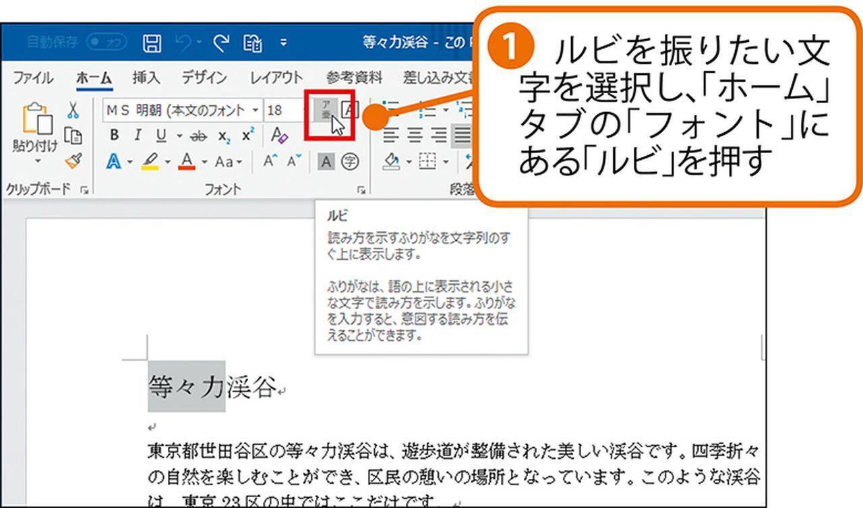Open the クリップボード pane launcher

point(84,190)
